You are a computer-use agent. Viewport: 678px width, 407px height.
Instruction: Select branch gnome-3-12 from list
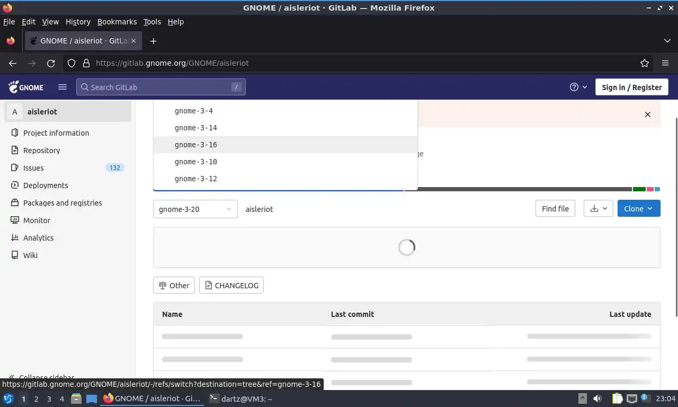tap(285, 179)
